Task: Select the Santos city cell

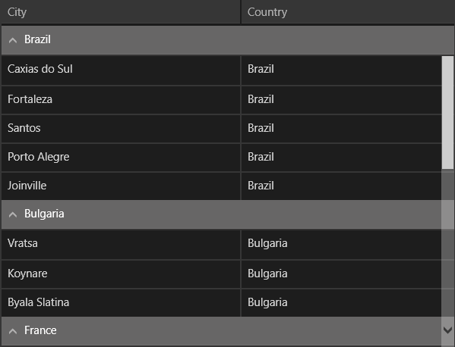Action: coord(121,129)
